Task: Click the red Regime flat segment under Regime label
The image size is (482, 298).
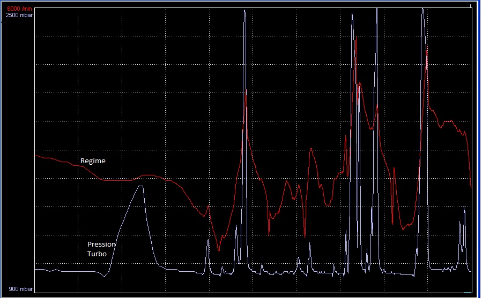Action: point(118,180)
